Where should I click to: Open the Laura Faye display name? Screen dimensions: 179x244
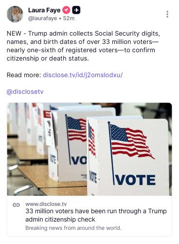(x=44, y=10)
